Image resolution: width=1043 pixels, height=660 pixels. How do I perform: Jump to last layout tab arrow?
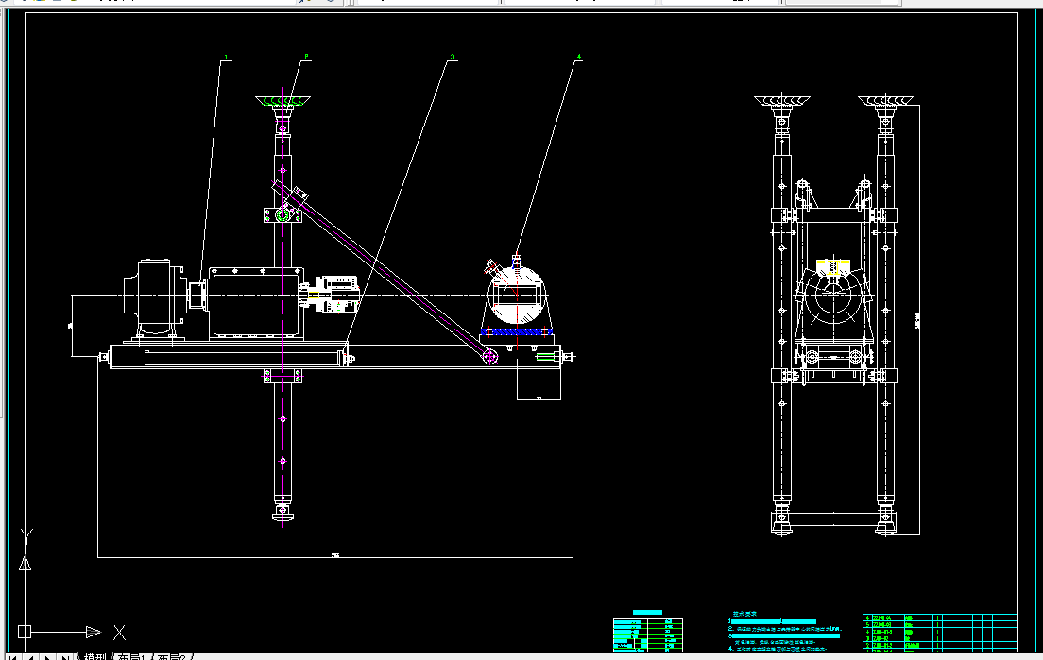tap(64, 656)
